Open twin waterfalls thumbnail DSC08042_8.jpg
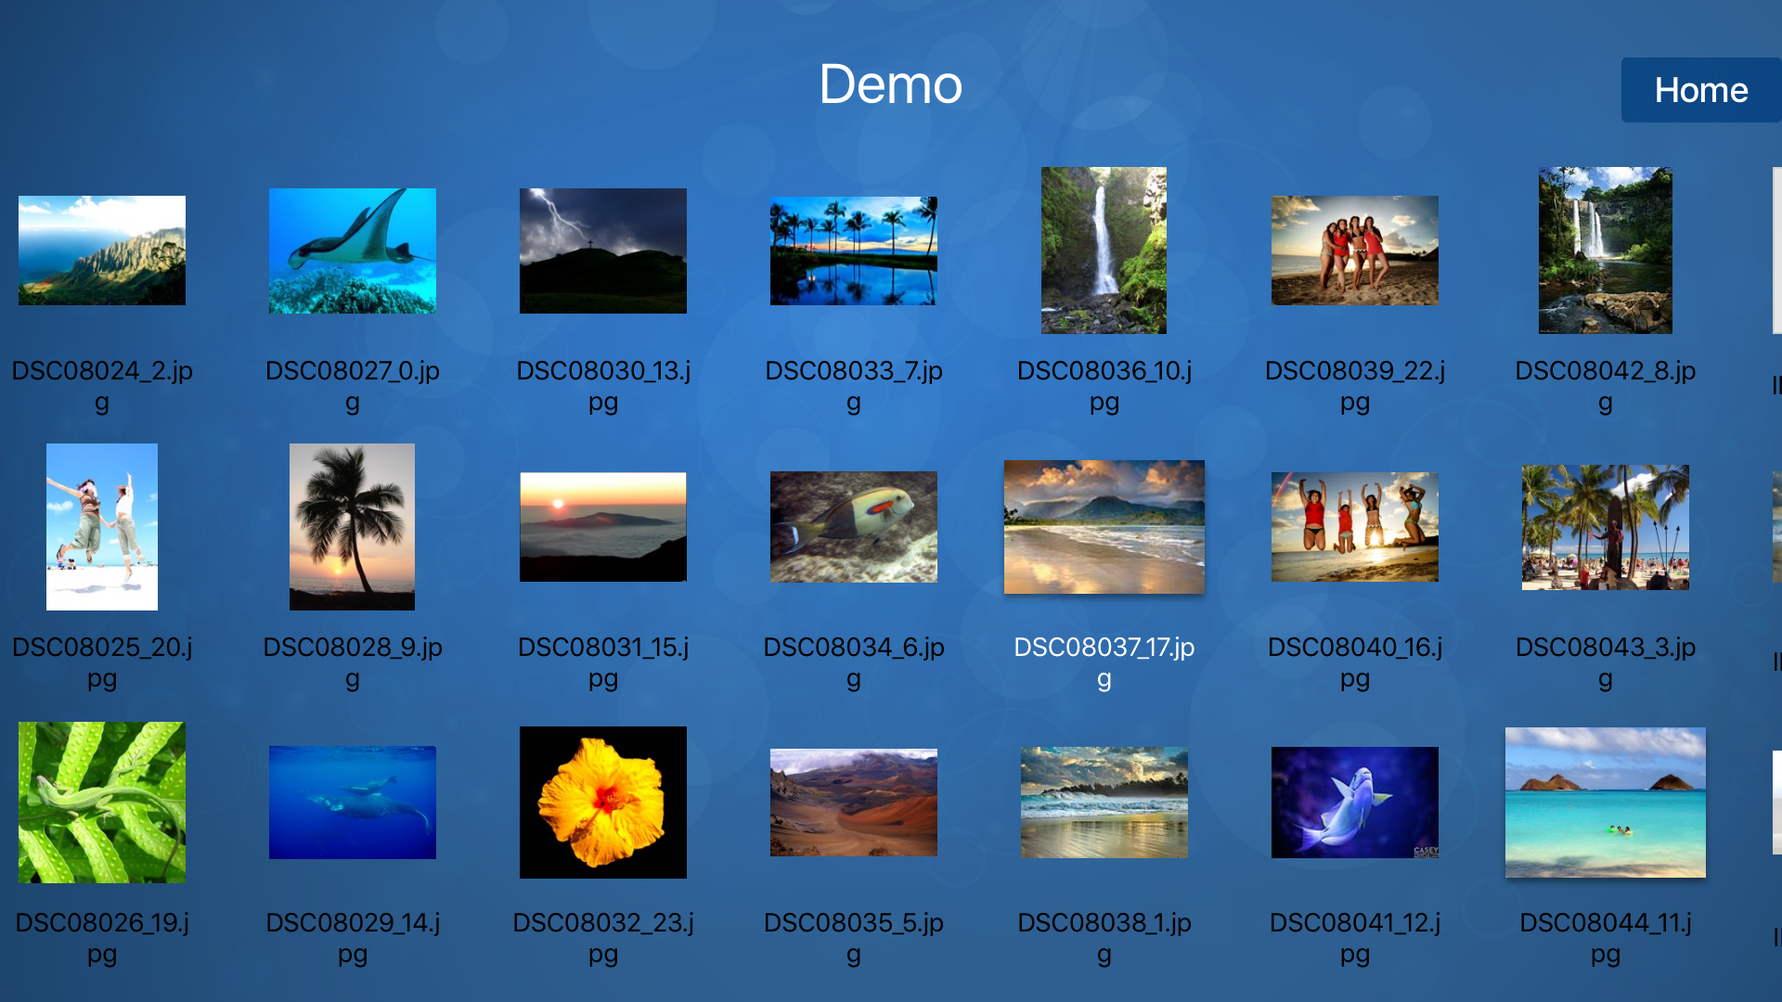Image resolution: width=1782 pixels, height=1002 pixels. (x=1605, y=250)
